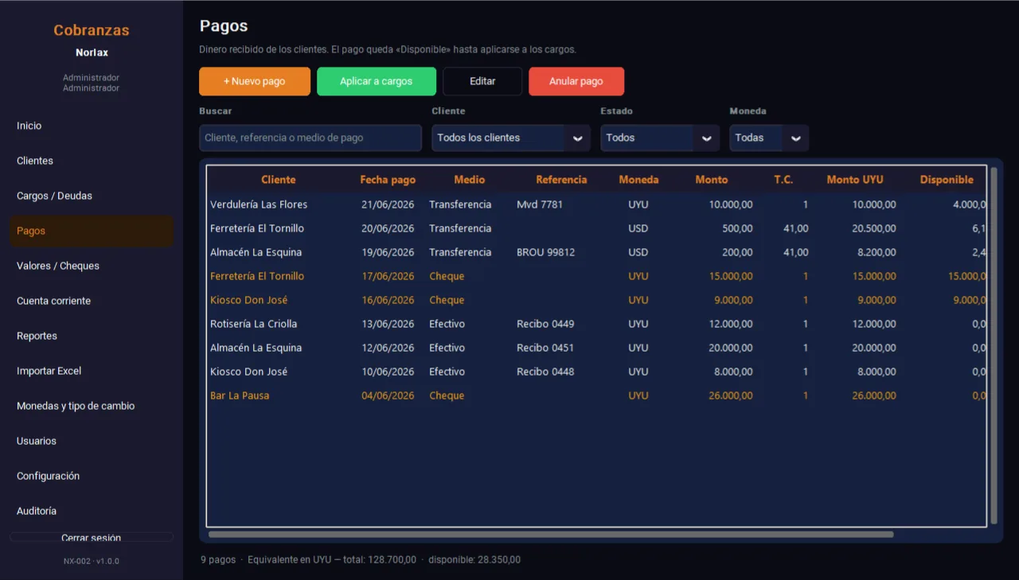Sort by Medio column header
Image resolution: width=1019 pixels, height=580 pixels.
[x=470, y=180]
